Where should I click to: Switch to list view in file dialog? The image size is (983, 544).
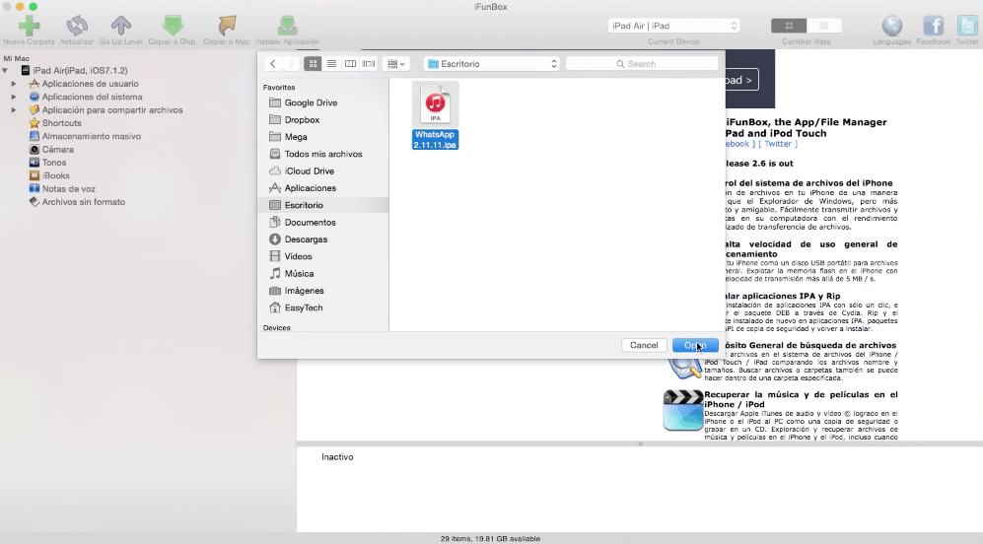click(331, 64)
